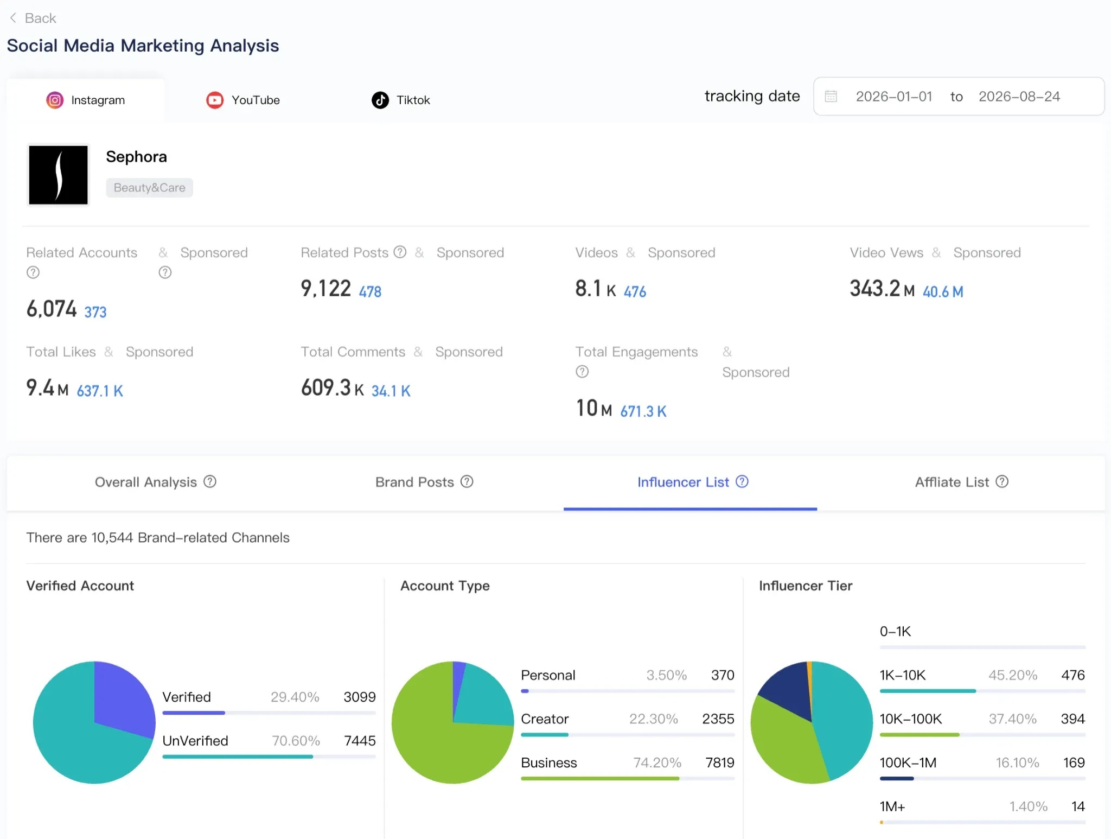The height and width of the screenshot is (839, 1111).
Task: Open help icon under Related Accounts
Action: point(33,272)
